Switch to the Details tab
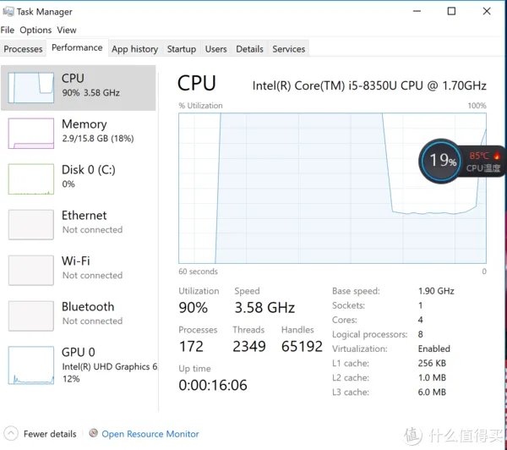The image size is (507, 450). point(249,49)
